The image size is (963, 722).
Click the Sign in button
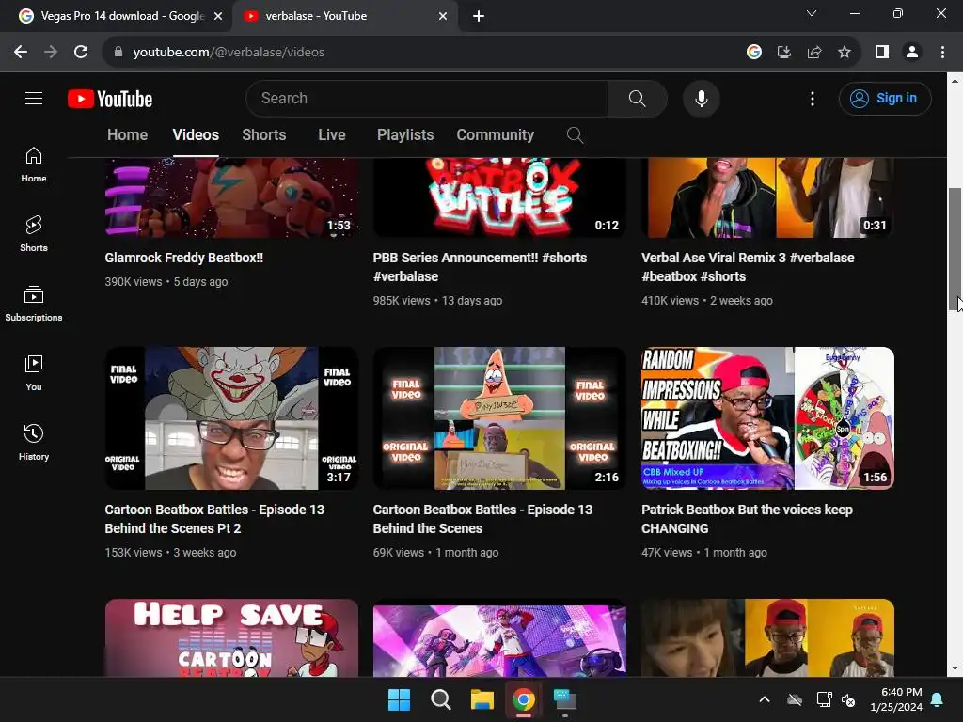885,98
